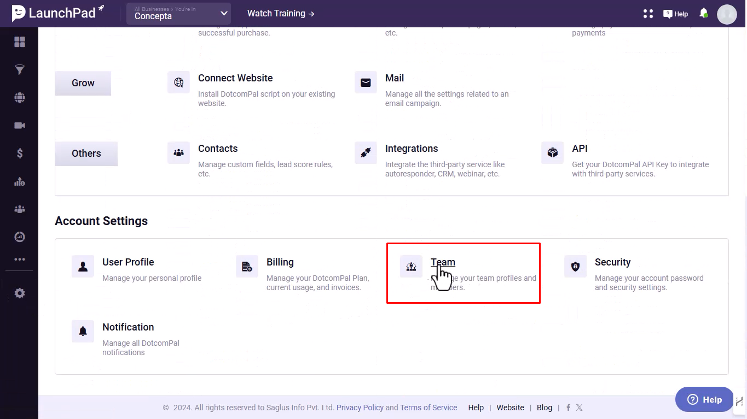
Task: Open the people group icon in sidebar
Action: (20, 209)
